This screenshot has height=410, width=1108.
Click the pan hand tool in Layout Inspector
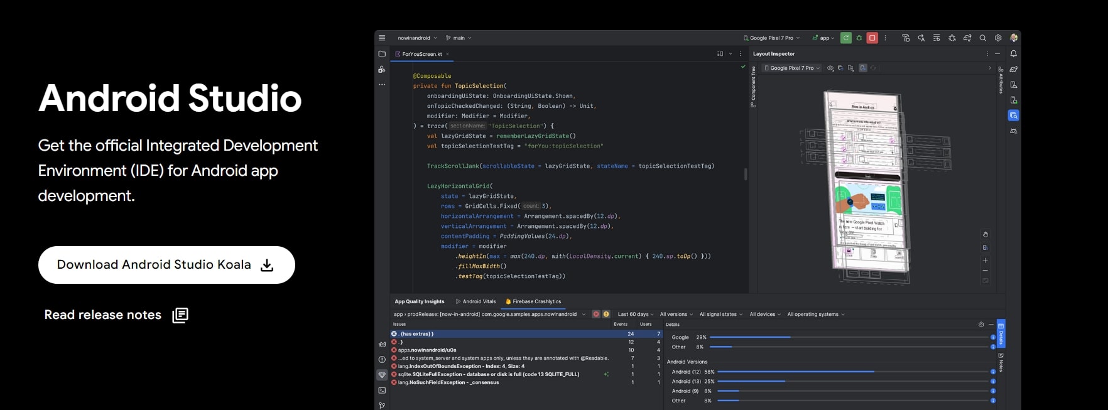pyautogui.click(x=985, y=234)
